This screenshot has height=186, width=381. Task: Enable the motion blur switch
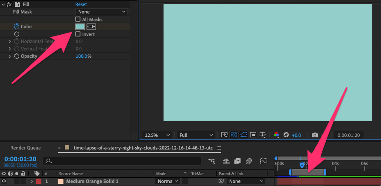(x=249, y=161)
